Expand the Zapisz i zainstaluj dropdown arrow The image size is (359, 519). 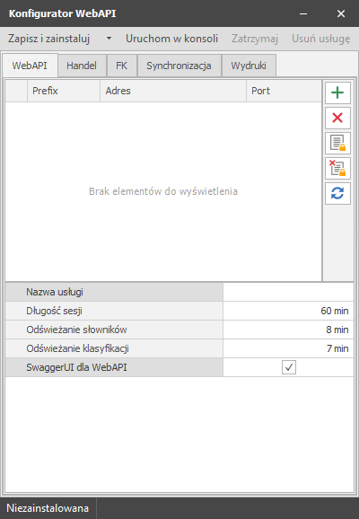pos(109,39)
